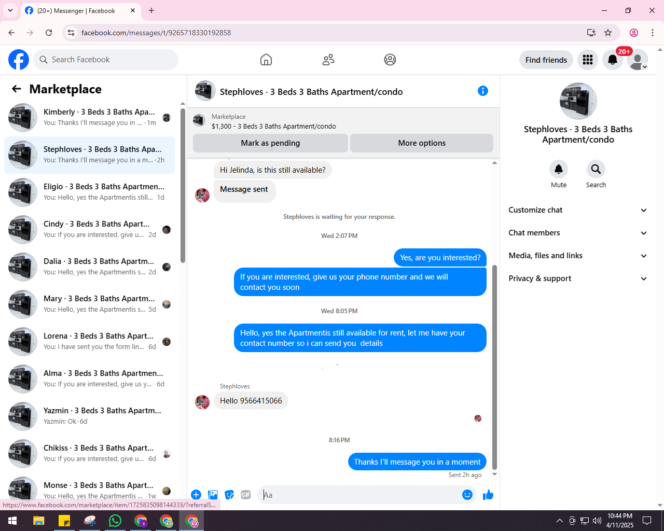664x531 pixels.
Task: Open Eligio's conversation
Action: tap(89, 192)
